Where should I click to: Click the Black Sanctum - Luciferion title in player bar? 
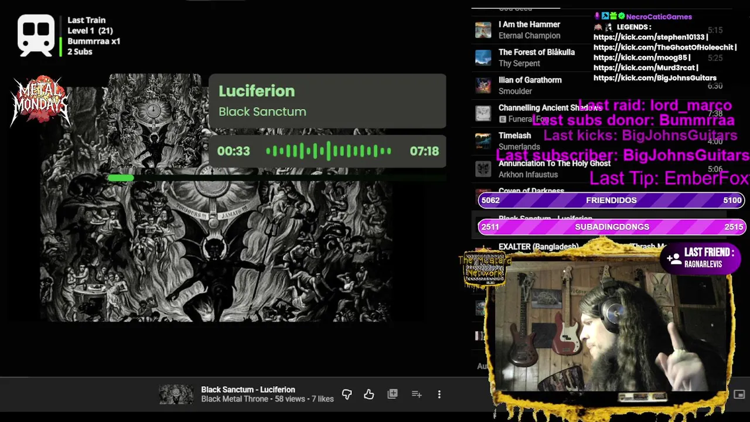[x=248, y=390]
